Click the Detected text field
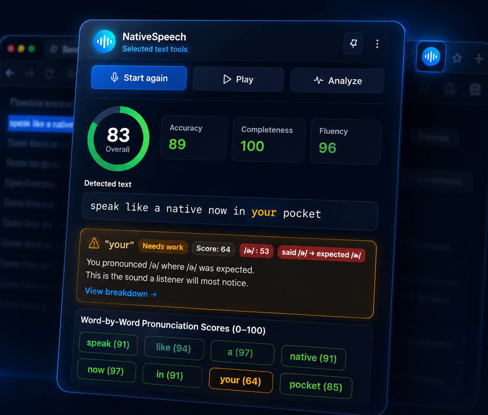 230,211
